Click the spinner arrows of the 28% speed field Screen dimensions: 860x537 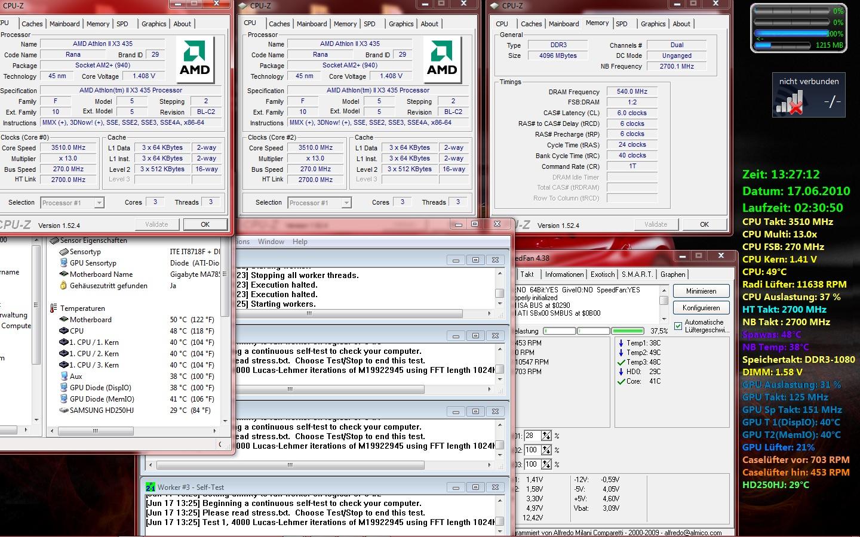(x=546, y=436)
